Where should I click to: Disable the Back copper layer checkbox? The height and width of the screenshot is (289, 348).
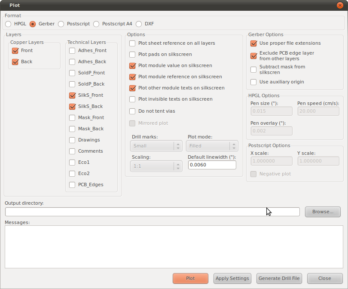(x=15, y=62)
